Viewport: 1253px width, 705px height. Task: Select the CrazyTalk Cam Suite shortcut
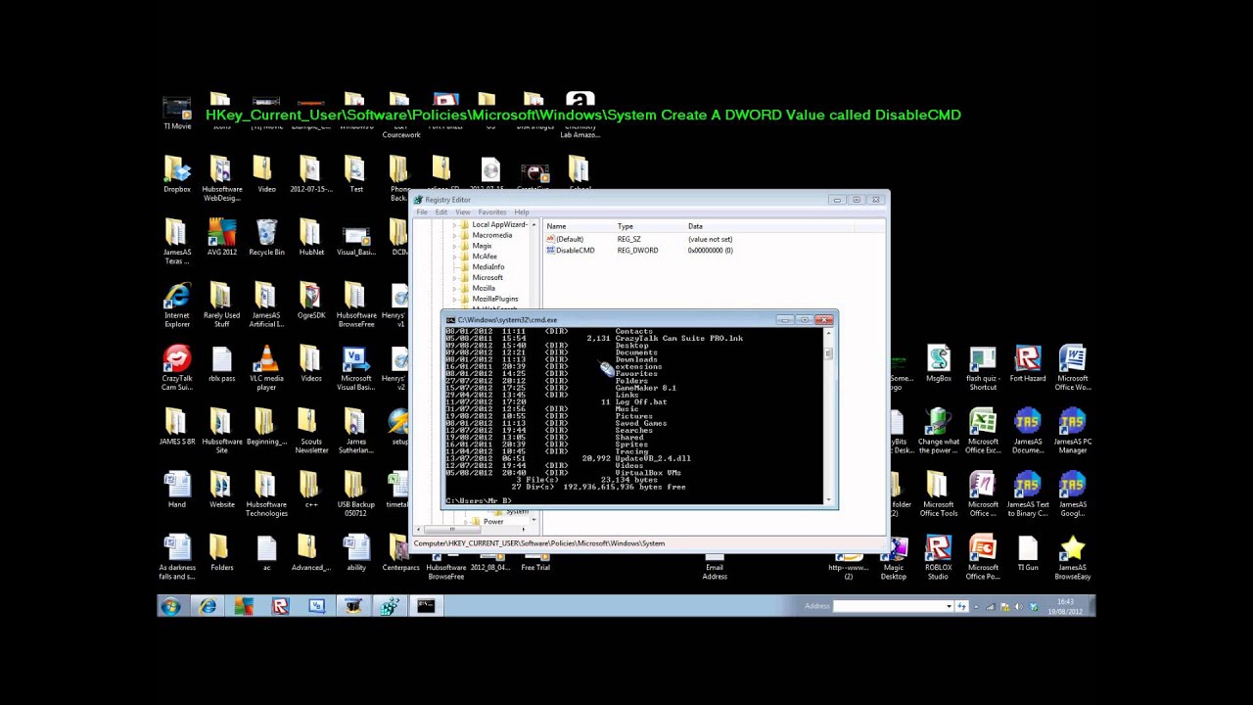point(177,367)
